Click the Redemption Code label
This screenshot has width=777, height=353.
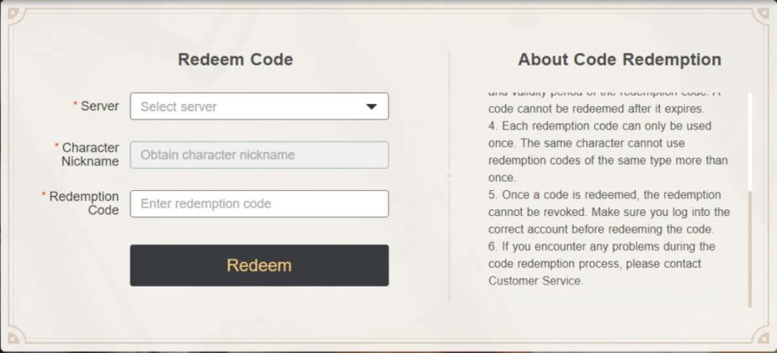click(x=84, y=203)
